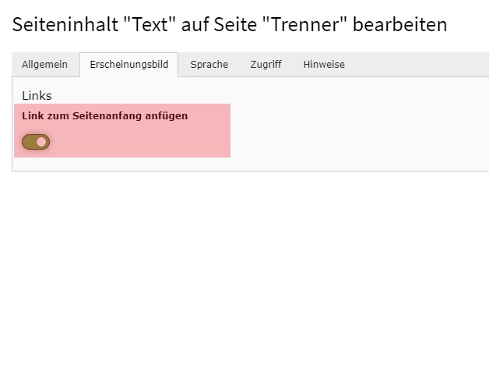Go to the Zugriff tab

pyautogui.click(x=266, y=65)
